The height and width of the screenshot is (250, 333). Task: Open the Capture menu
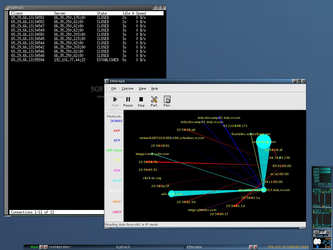click(x=127, y=89)
